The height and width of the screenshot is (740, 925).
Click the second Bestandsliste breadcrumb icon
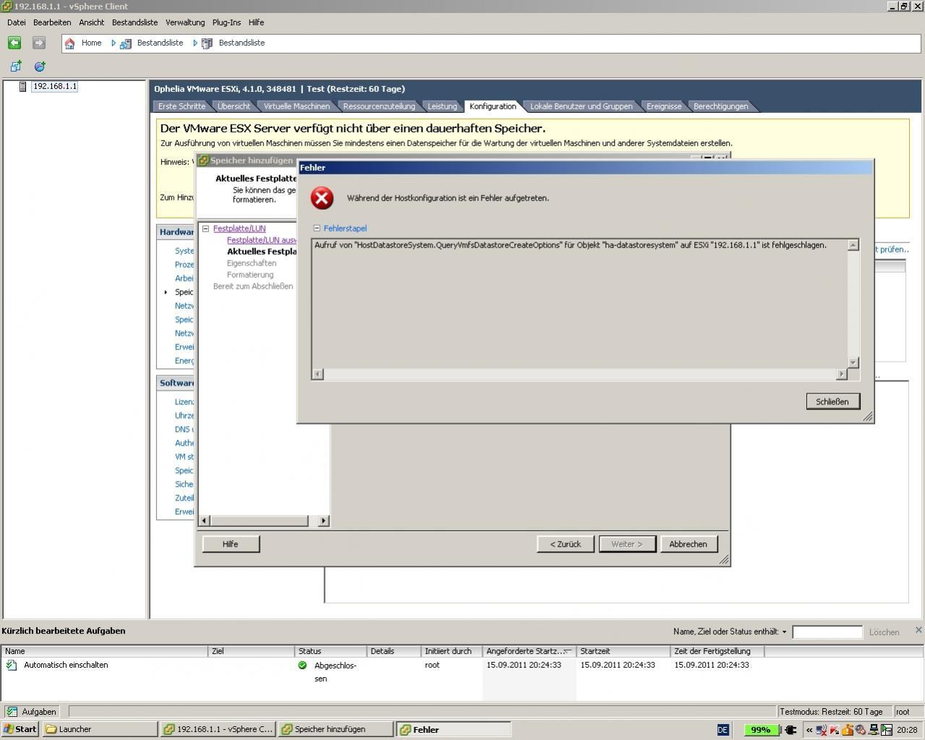(207, 43)
